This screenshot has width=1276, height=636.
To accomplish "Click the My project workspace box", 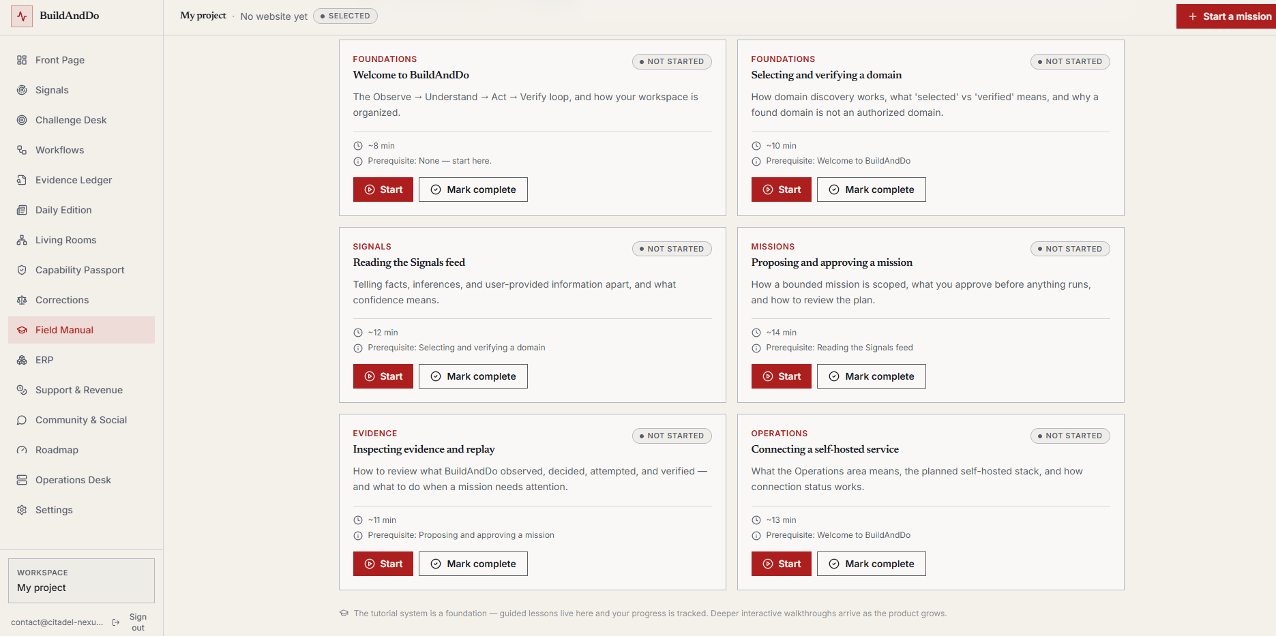I will tap(81, 581).
